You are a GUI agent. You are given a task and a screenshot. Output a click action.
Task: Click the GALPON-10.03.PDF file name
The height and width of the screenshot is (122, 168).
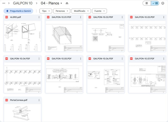coord(145,17)
